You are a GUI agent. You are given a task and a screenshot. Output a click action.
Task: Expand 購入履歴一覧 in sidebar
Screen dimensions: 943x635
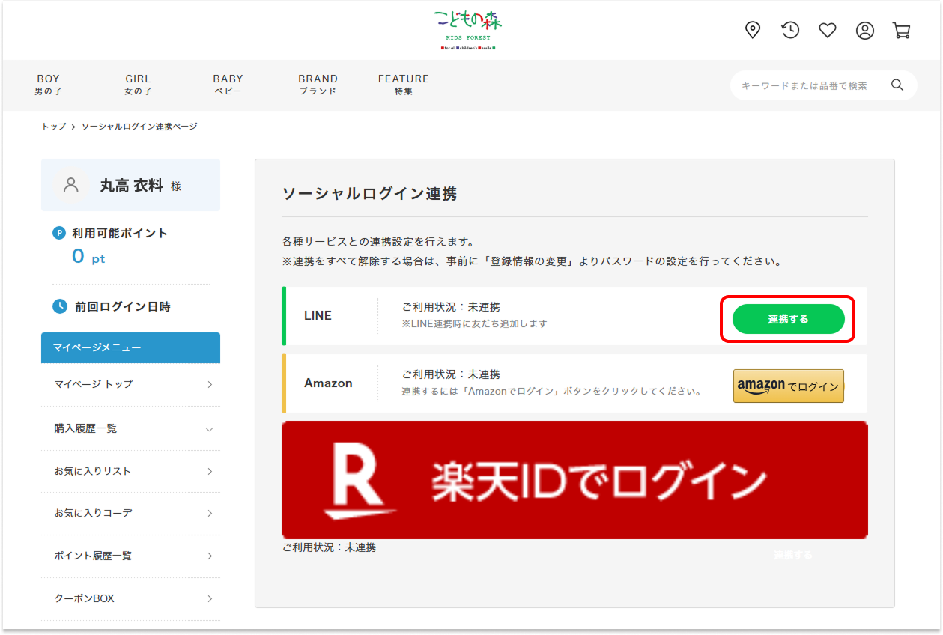point(131,428)
